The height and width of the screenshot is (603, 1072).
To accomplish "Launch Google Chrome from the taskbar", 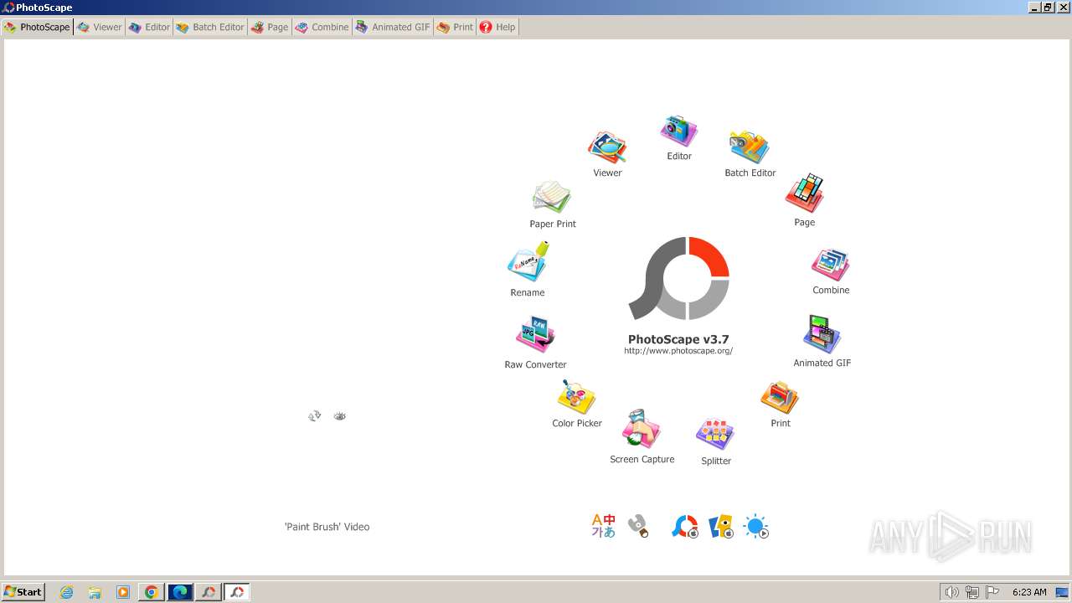I will point(152,592).
